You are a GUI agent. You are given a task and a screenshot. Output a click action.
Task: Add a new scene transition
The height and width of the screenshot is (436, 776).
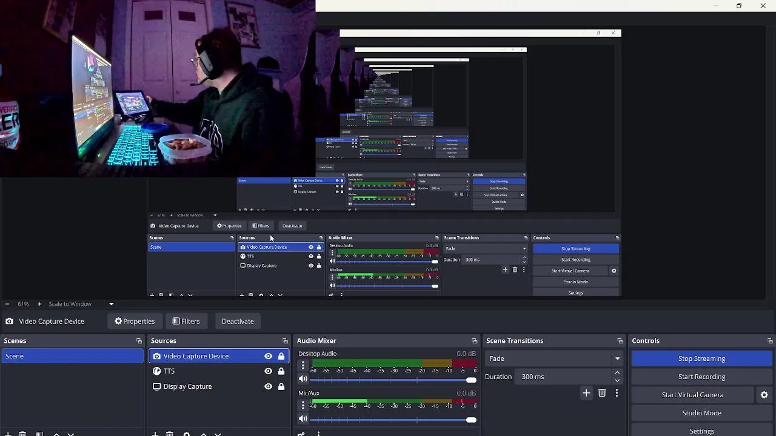tap(586, 394)
